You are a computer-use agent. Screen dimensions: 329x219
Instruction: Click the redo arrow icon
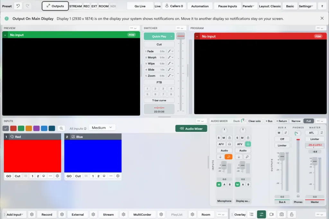(28, 6)
